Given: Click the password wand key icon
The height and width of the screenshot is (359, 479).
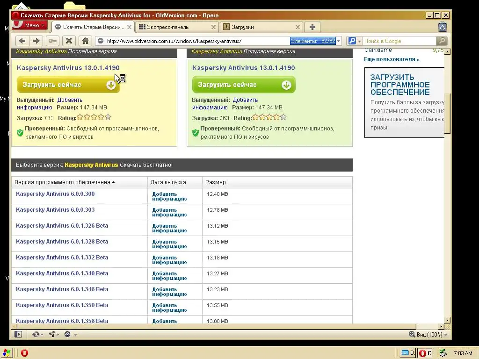Looking at the screenshot, I should coord(52,41).
